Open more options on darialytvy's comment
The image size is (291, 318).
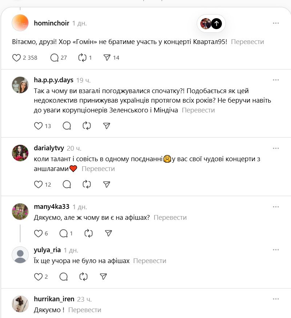coord(276,148)
